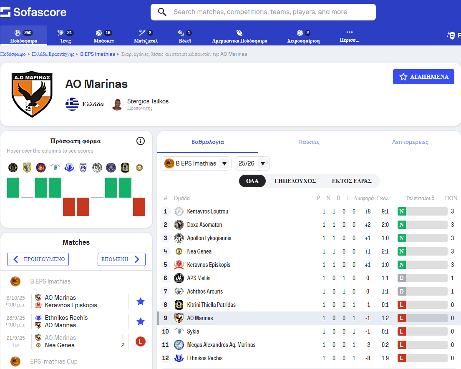Follow the Ποδόσφαιρο breadcrumb link

[x=13, y=54]
